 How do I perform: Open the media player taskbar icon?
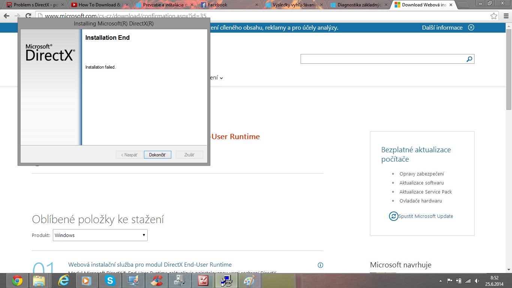(87, 280)
